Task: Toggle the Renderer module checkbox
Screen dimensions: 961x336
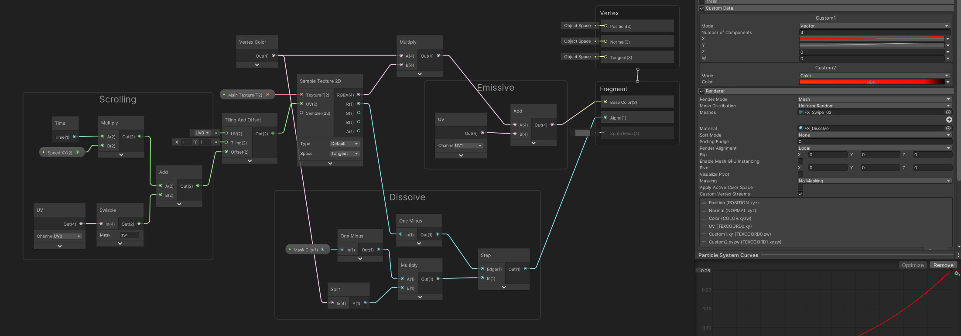Action: point(702,91)
